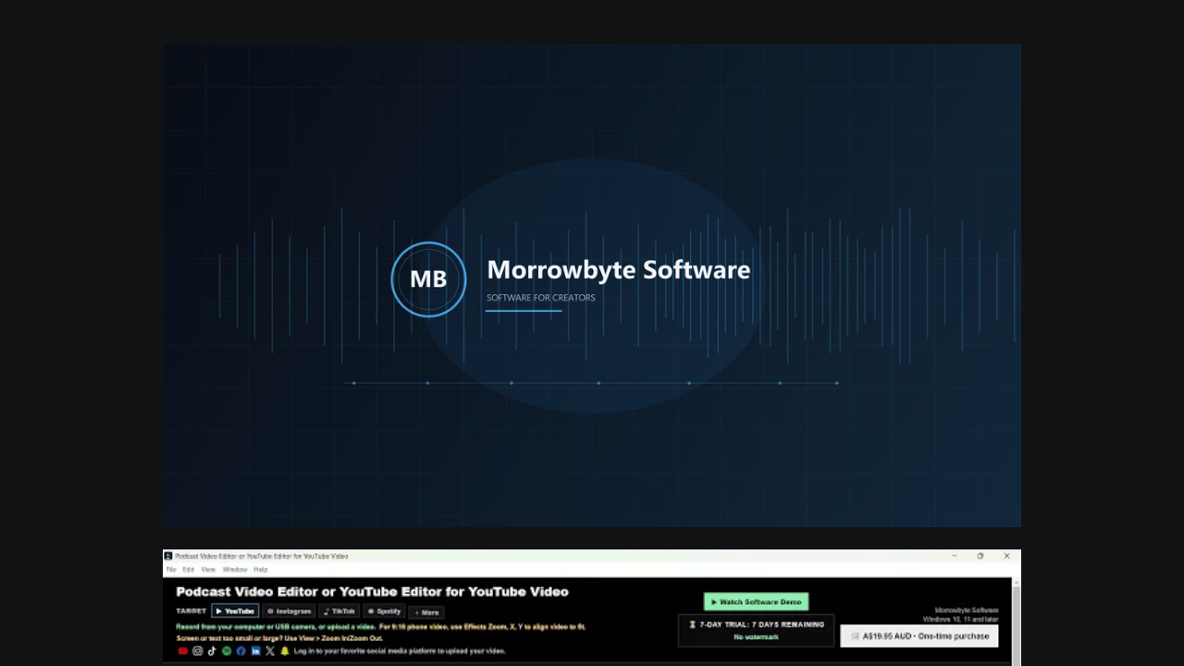Close the Podcast Video Editor window
The image size is (1184, 666).
[1006, 556]
